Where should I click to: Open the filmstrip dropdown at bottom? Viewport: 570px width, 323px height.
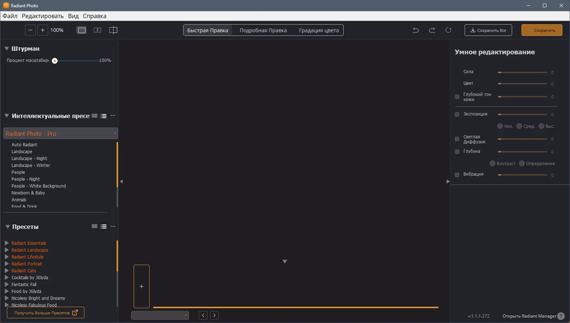coord(160,315)
